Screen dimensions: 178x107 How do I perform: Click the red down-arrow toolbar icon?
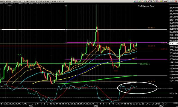coord(159,1)
